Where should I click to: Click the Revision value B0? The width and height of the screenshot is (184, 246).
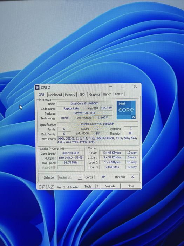[x=131, y=133]
